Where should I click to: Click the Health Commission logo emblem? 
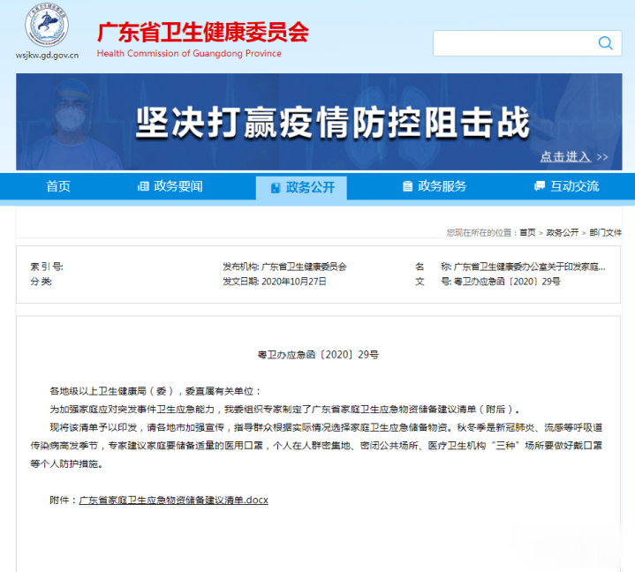(48, 26)
